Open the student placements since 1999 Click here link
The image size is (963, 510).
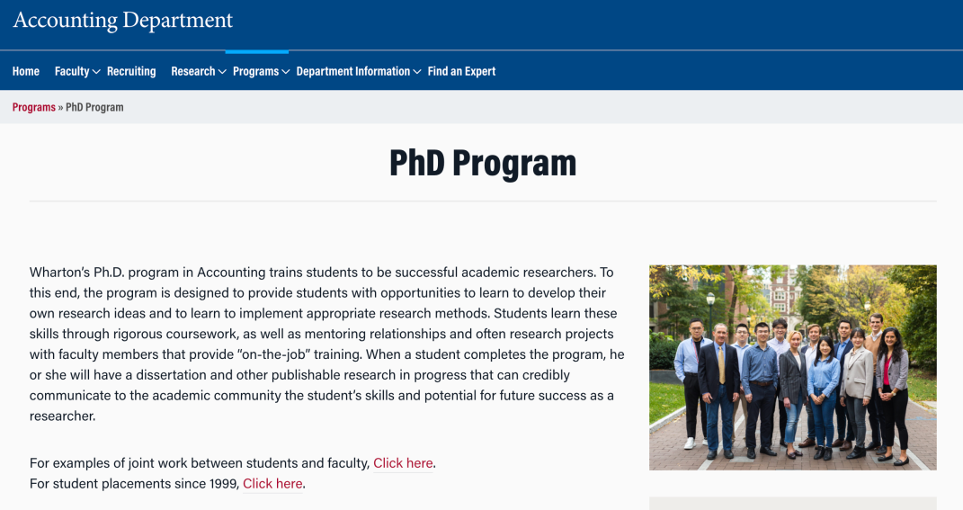[x=272, y=484]
